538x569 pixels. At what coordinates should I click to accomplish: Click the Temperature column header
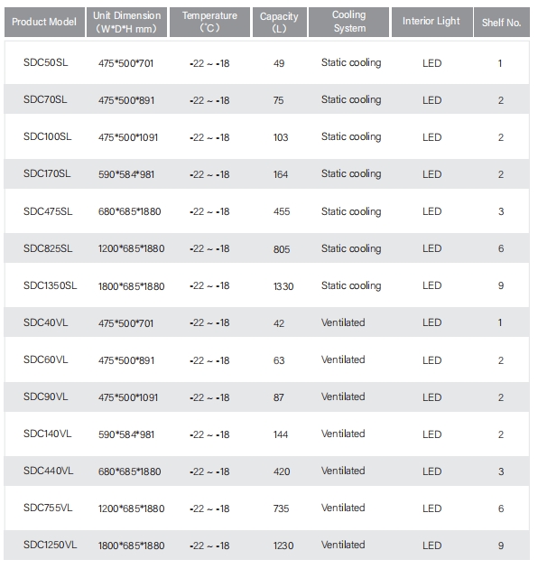[209, 22]
